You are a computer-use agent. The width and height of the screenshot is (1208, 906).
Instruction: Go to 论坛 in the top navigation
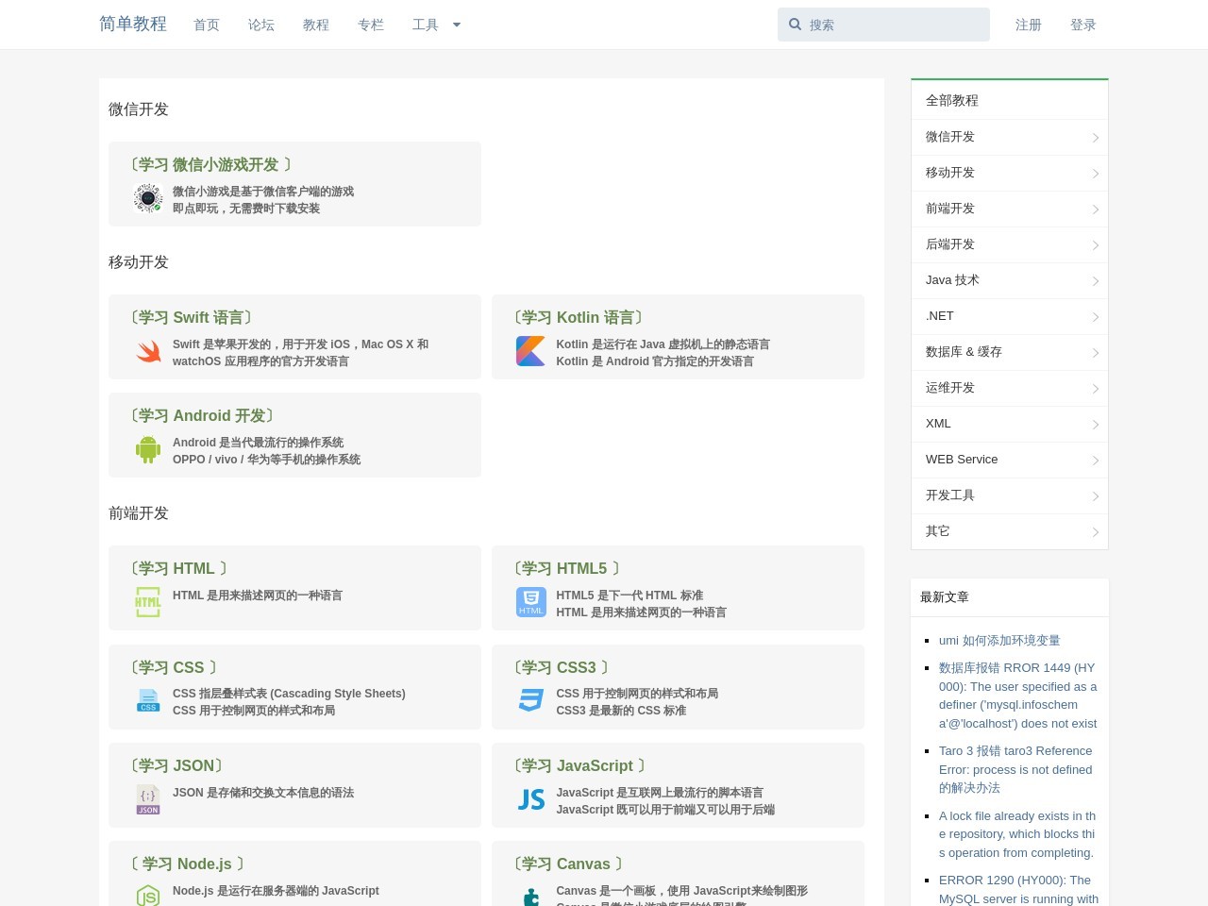point(261,25)
